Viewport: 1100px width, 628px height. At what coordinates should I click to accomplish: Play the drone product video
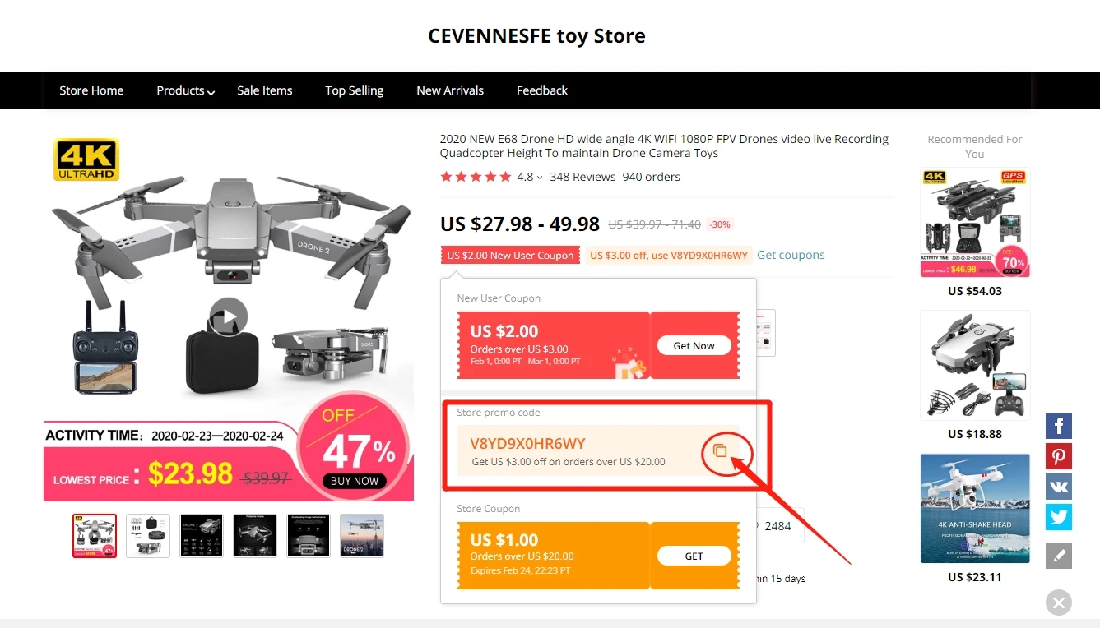tap(229, 316)
